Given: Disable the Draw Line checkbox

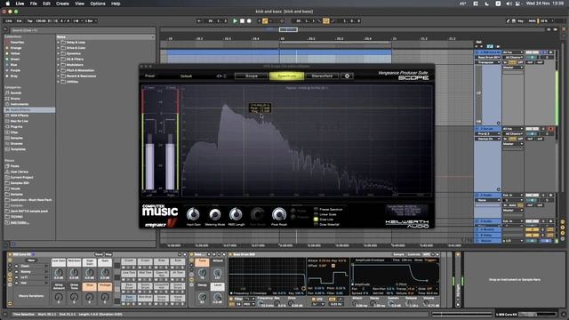Looking at the screenshot, I should 316,220.
